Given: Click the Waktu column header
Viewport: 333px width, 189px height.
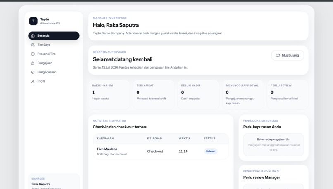Looking at the screenshot, I should click(184, 139).
